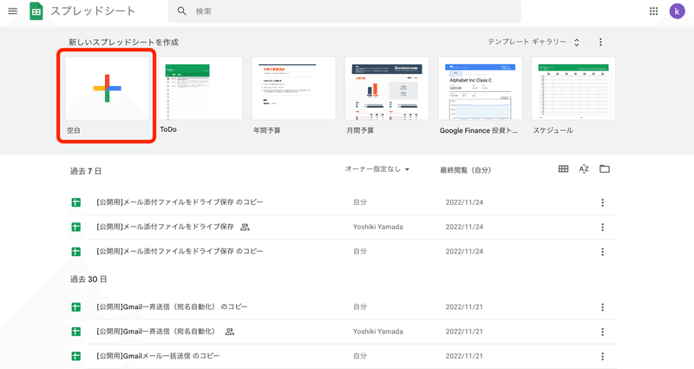The image size is (694, 369).
Task: Expand テンプレート ギャラリー
Action: 534,42
